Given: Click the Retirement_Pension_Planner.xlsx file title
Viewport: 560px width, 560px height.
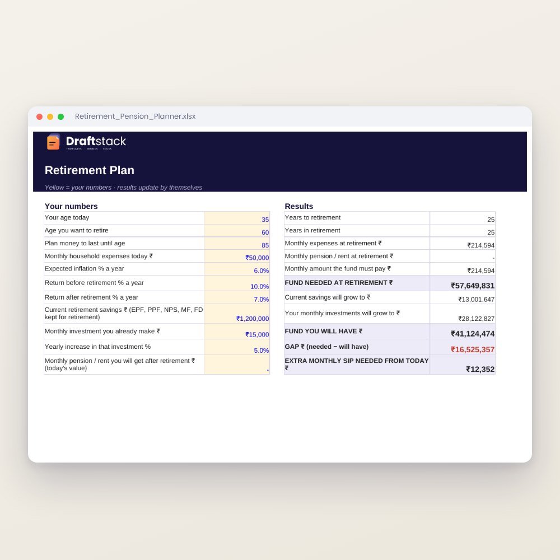Looking at the screenshot, I should click(135, 116).
